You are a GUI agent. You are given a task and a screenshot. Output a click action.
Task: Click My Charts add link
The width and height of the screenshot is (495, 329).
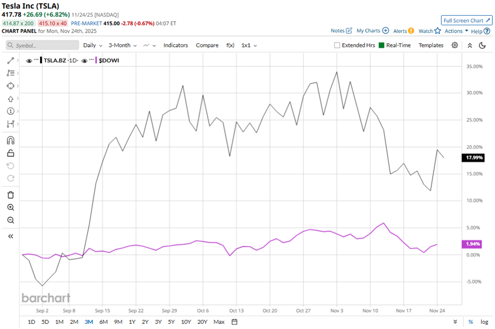click(x=372, y=31)
